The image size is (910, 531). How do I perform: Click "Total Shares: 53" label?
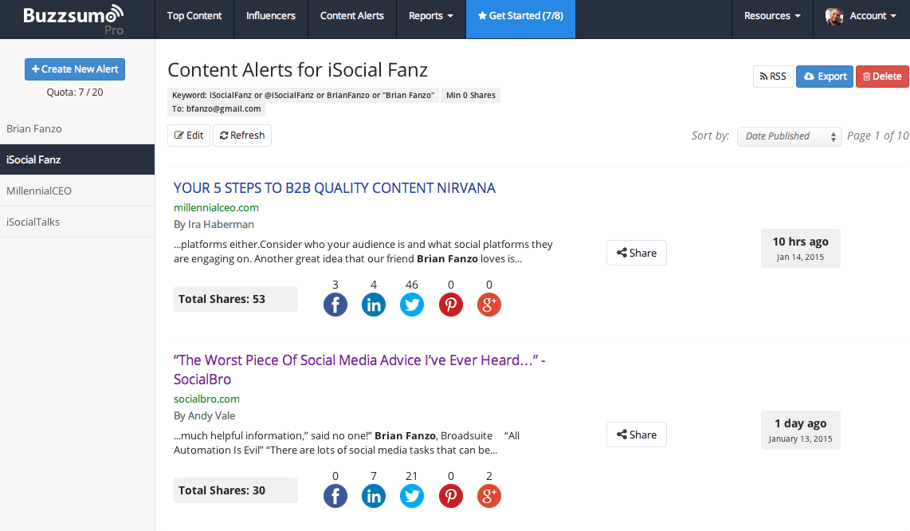pyautogui.click(x=236, y=299)
